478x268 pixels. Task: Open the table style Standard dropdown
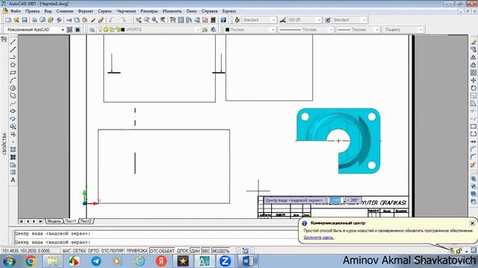click(364, 20)
